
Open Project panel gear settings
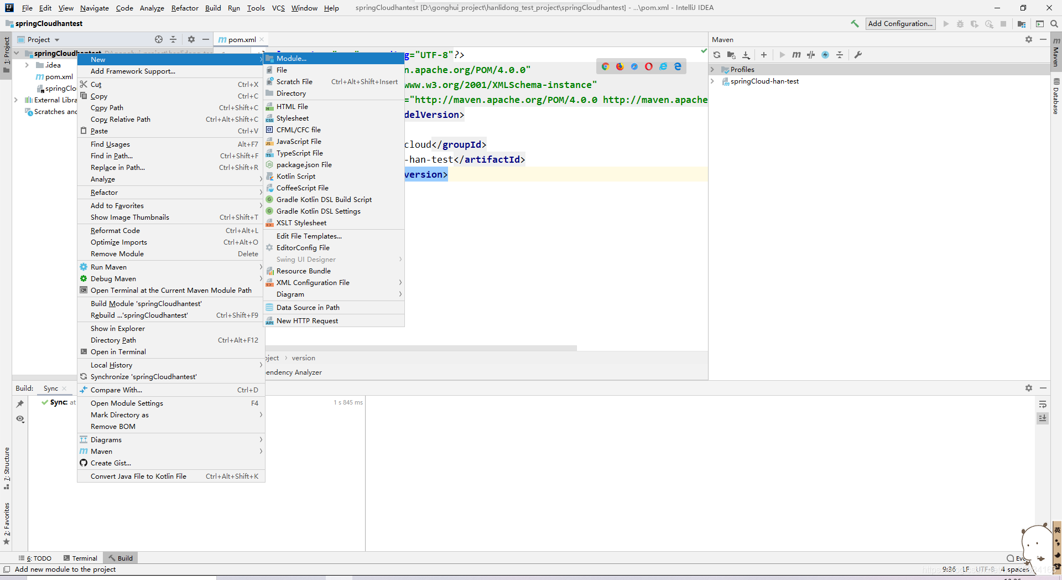[191, 39]
